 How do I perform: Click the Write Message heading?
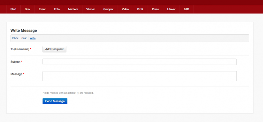(x=24, y=30)
